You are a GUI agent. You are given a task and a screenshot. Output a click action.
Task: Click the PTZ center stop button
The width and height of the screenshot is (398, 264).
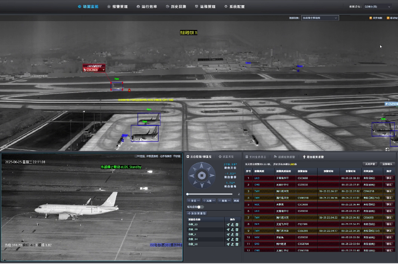pyautogui.click(x=202, y=175)
